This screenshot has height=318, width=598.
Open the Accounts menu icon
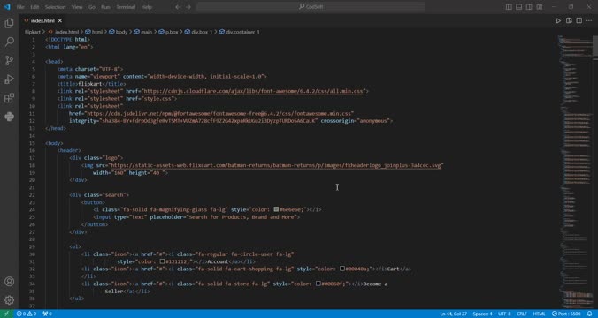(9, 282)
